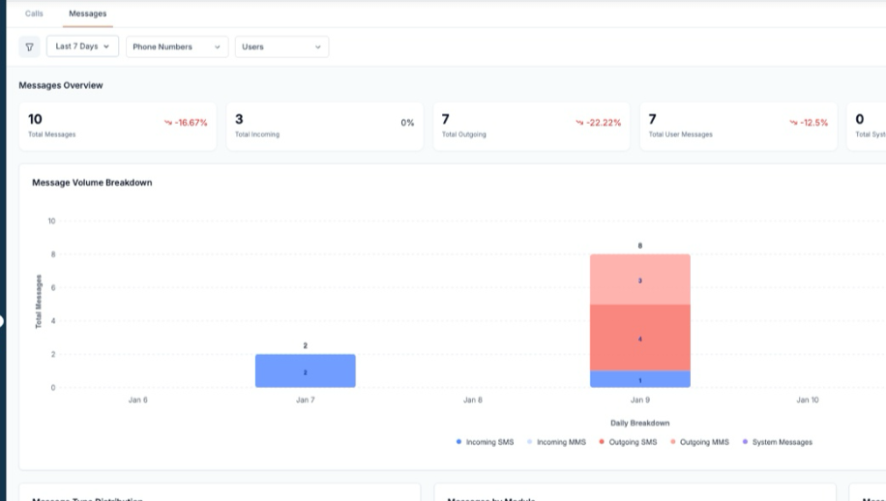Click the dark red Outgoing SMS segment on Jan 9

(x=639, y=338)
